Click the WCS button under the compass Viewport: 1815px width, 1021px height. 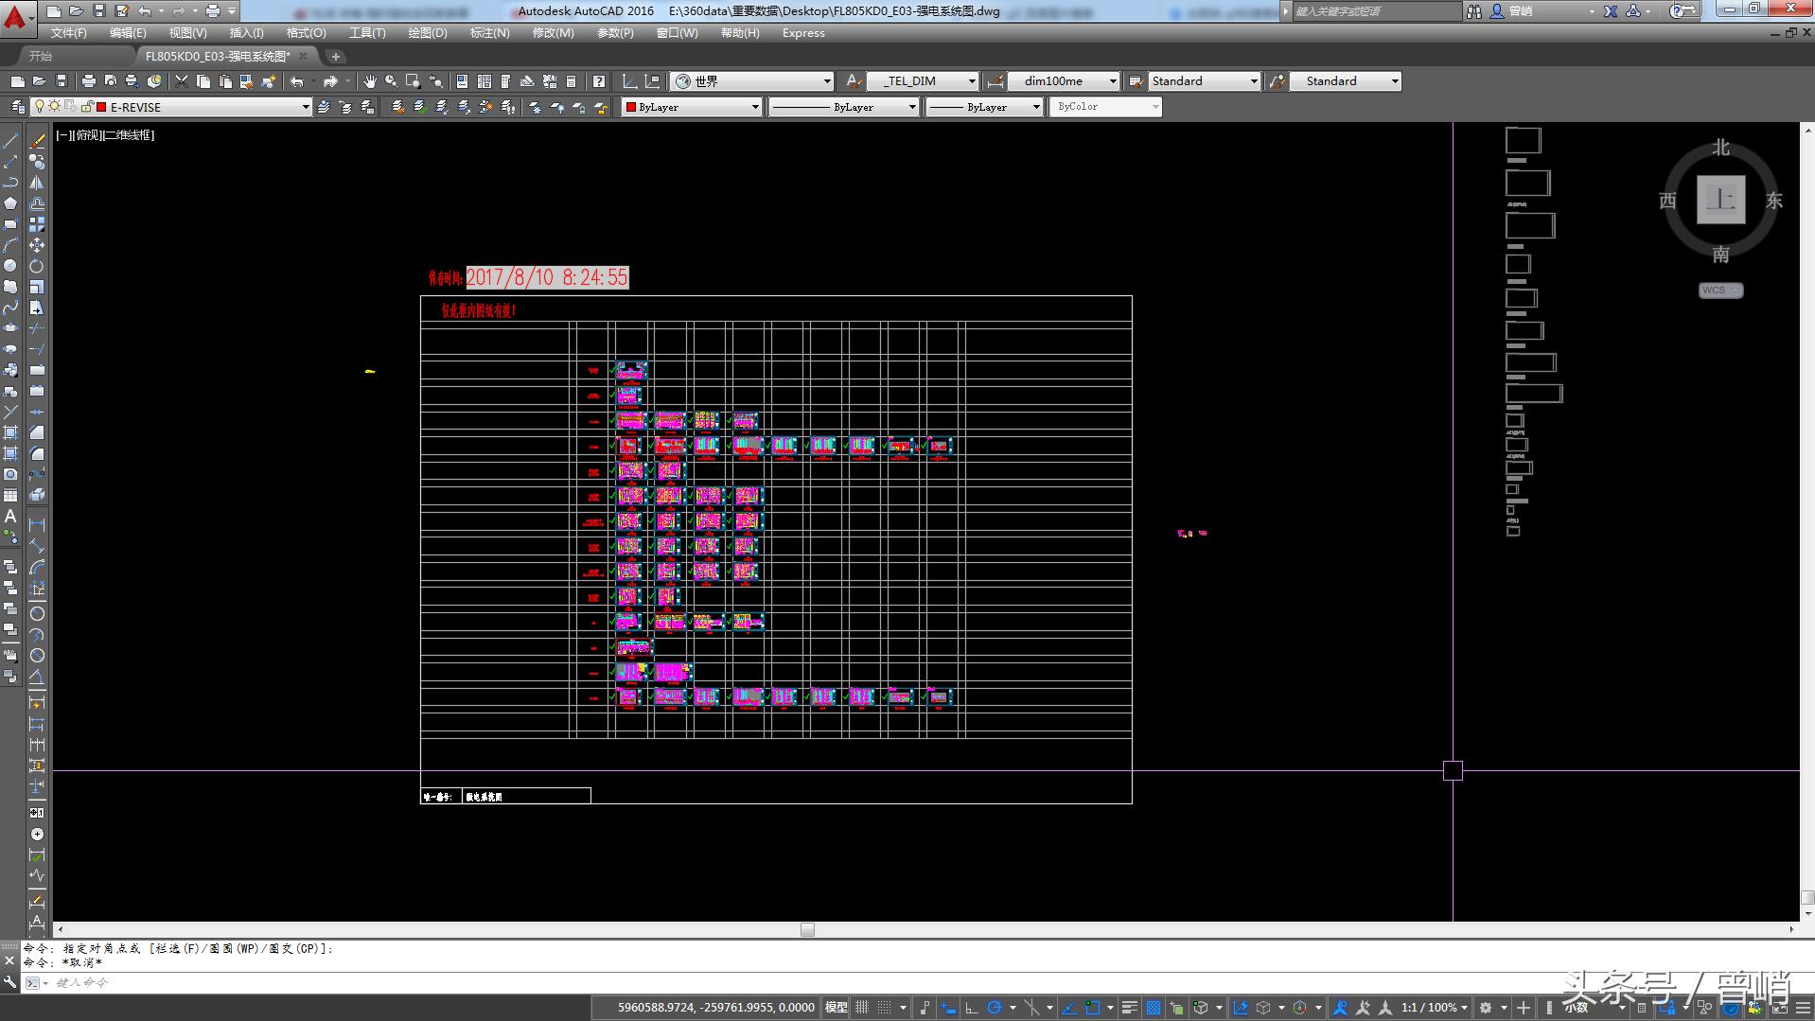tap(1719, 290)
